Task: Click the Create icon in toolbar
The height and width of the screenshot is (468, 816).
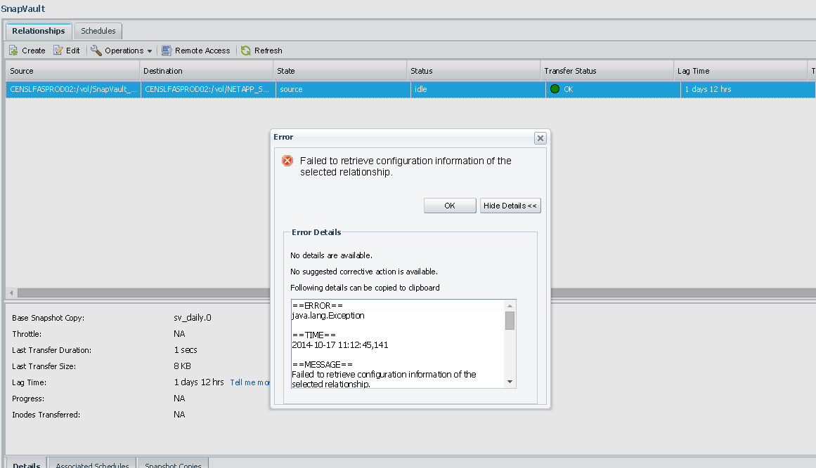Action: pyautogui.click(x=13, y=51)
